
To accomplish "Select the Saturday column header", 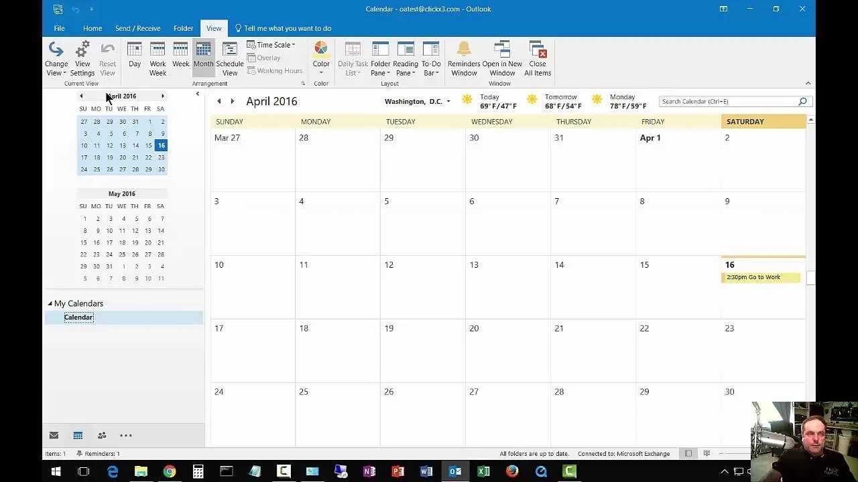I will coord(763,121).
